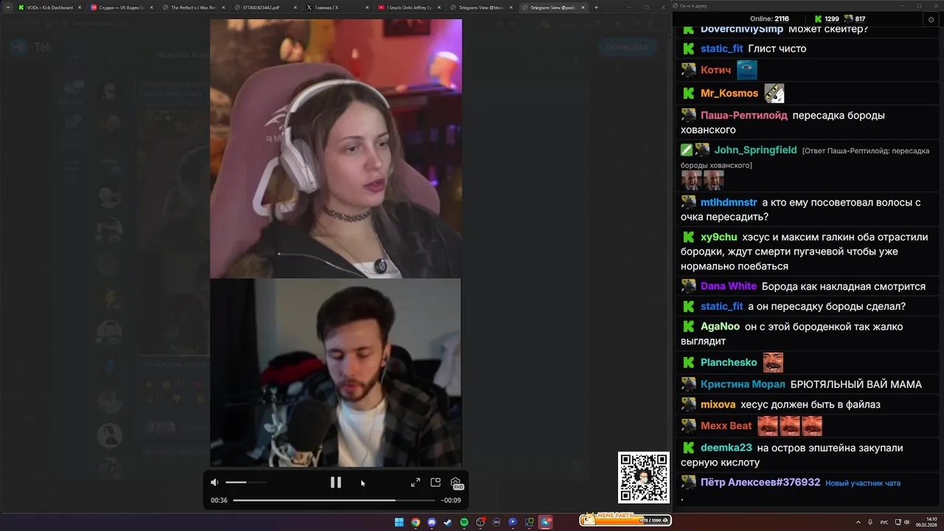Image resolution: width=944 pixels, height=531 pixels.
Task: Click the microphone tray icon
Action: [870, 522]
